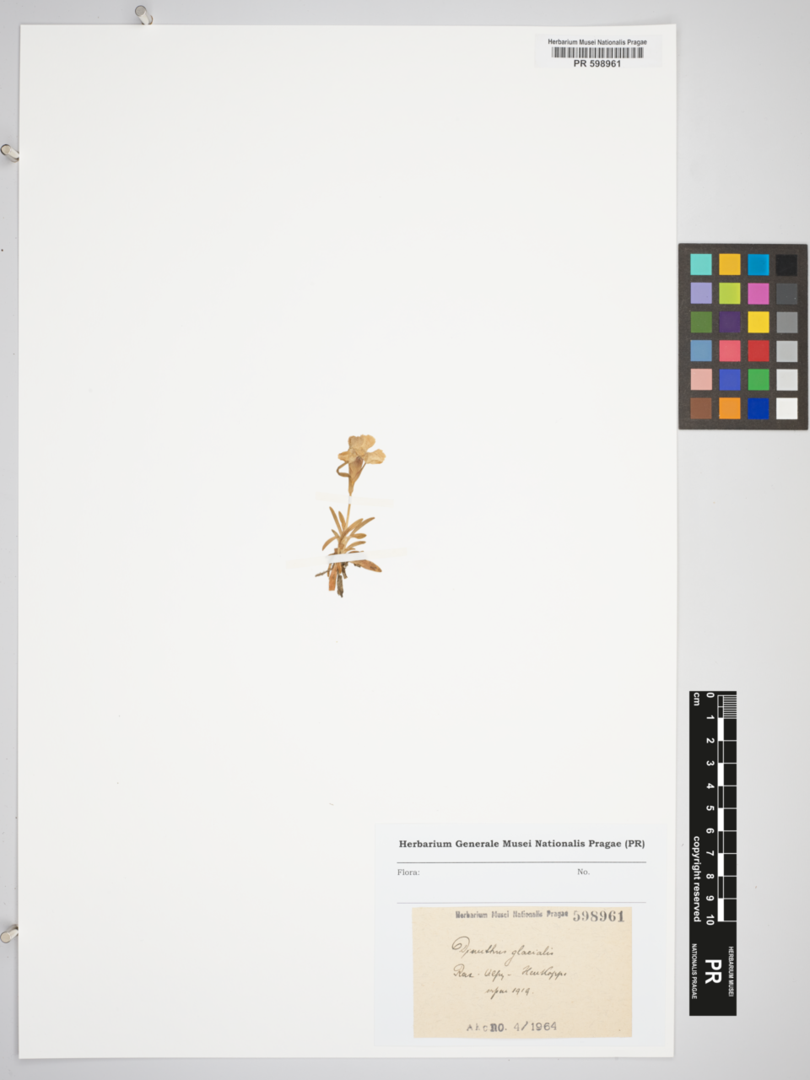This screenshot has height=1080, width=810.
Task: Click the white mounting strip across the leaves
Action: pyautogui.click(x=345, y=558)
